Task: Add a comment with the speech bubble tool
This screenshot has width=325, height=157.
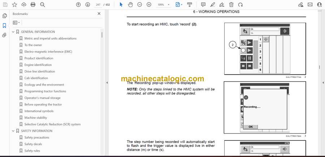Action: [x=203, y=5]
